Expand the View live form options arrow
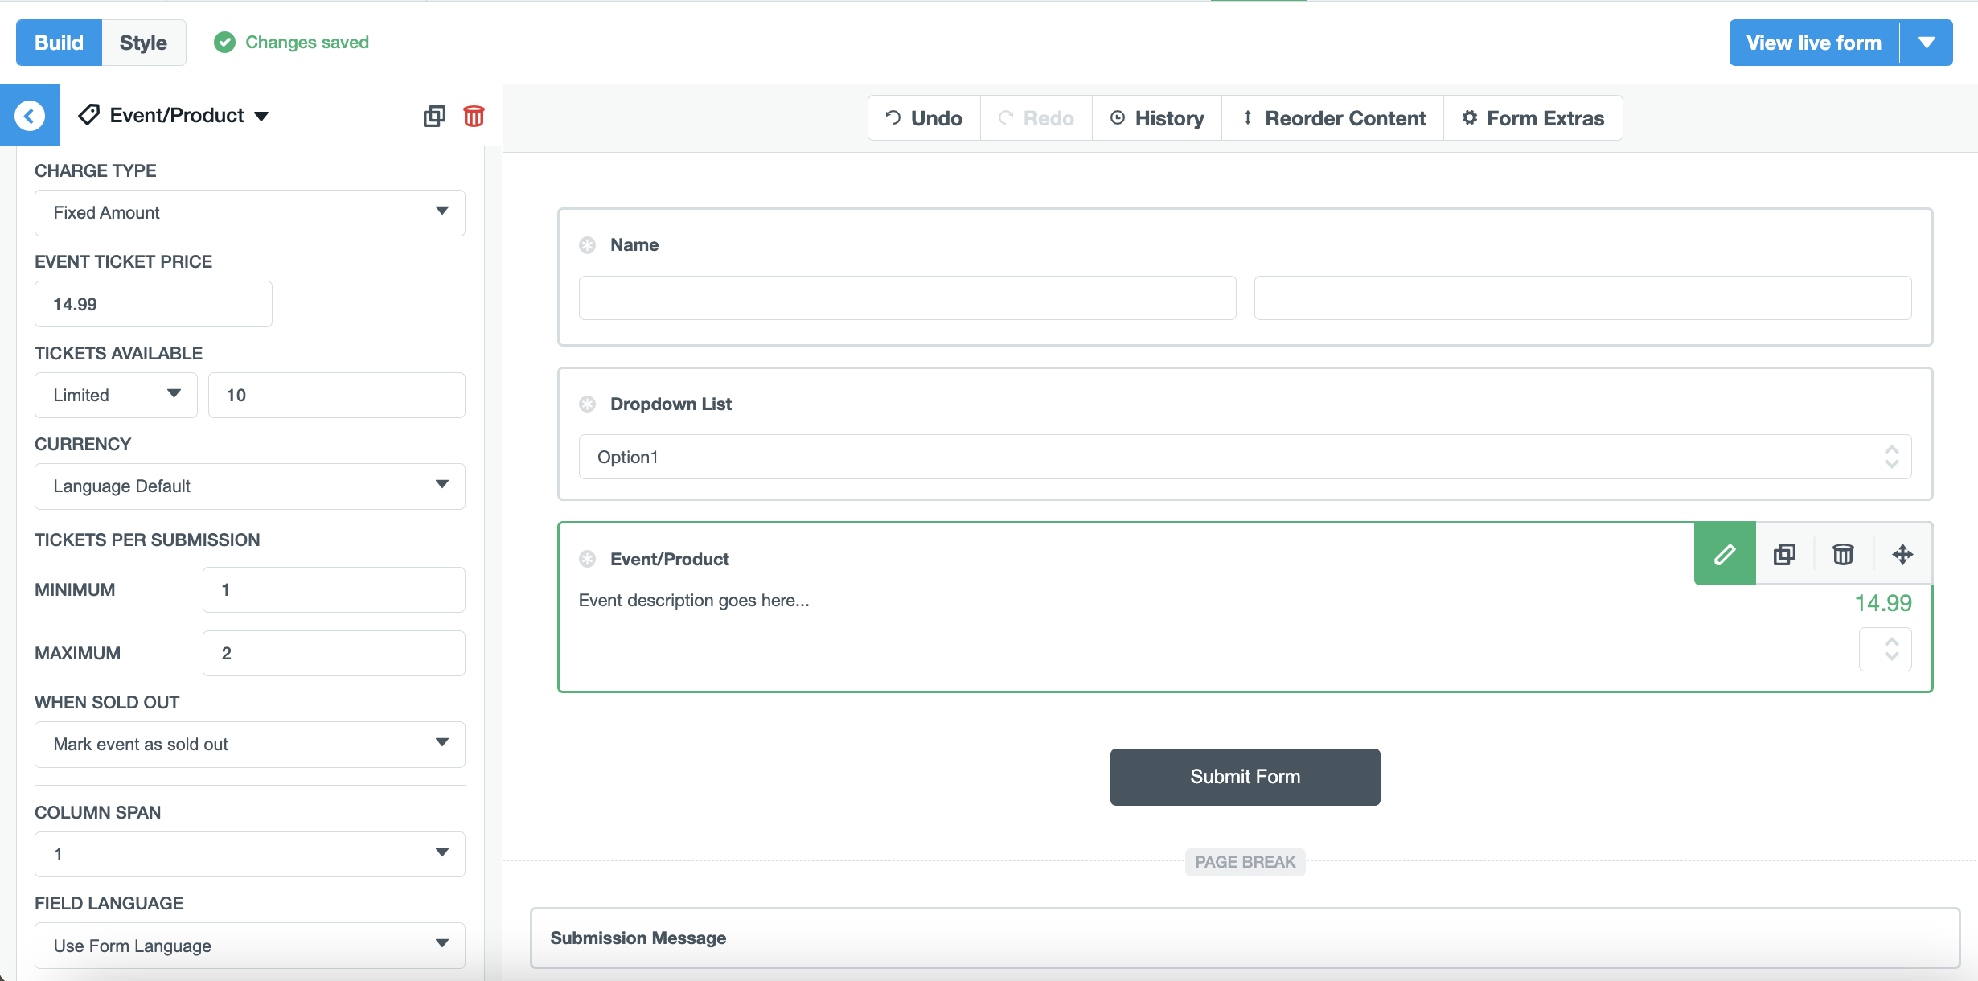Image resolution: width=1978 pixels, height=981 pixels. (x=1928, y=43)
